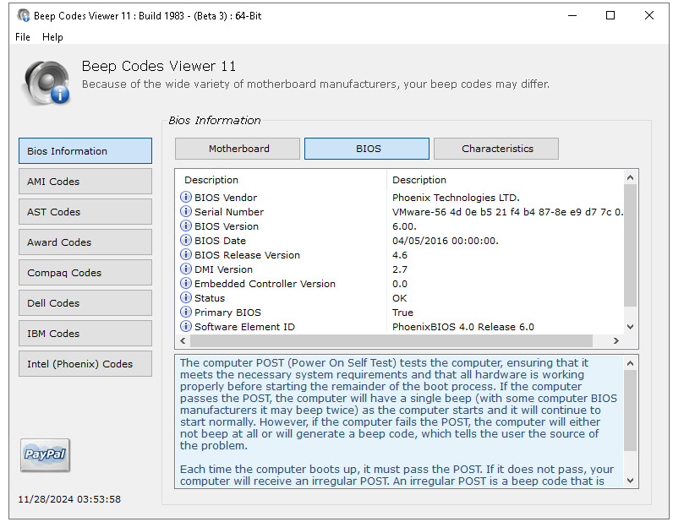Open the AMI Codes section
The height and width of the screenshot is (522, 673).
click(85, 181)
